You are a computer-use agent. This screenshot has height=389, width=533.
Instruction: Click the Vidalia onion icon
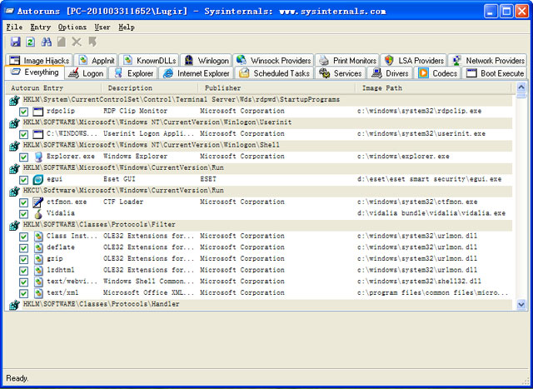(38, 214)
